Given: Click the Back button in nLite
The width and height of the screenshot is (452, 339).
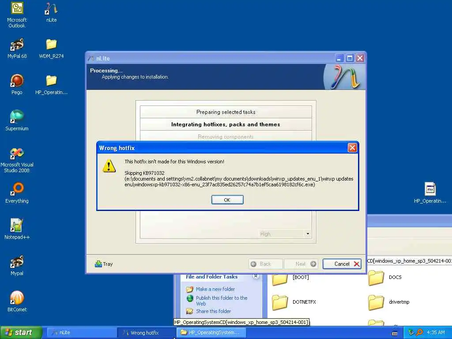Looking at the screenshot, I should pos(265,264).
